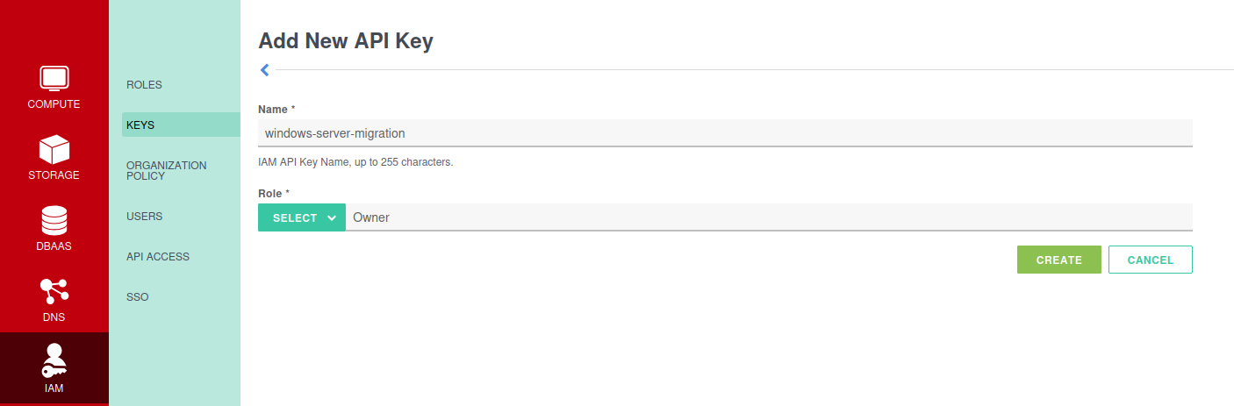
Task: Click the chevron inside Select button
Action: click(x=332, y=217)
